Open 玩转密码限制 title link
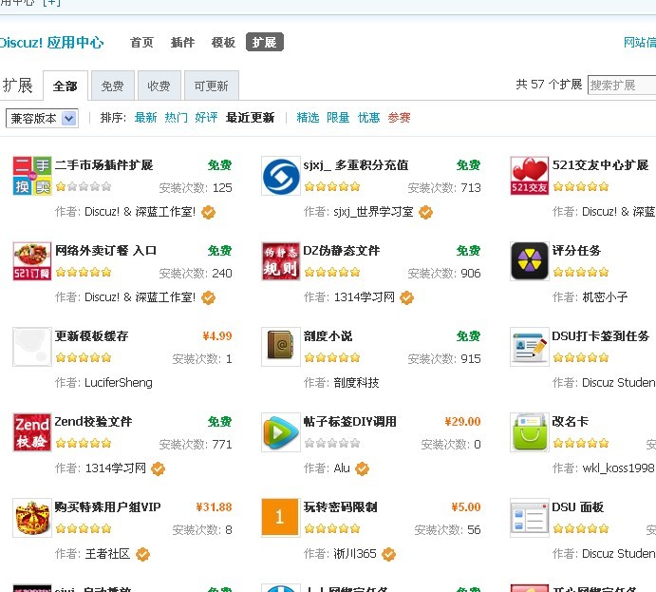The height and width of the screenshot is (592, 656). tap(341, 506)
